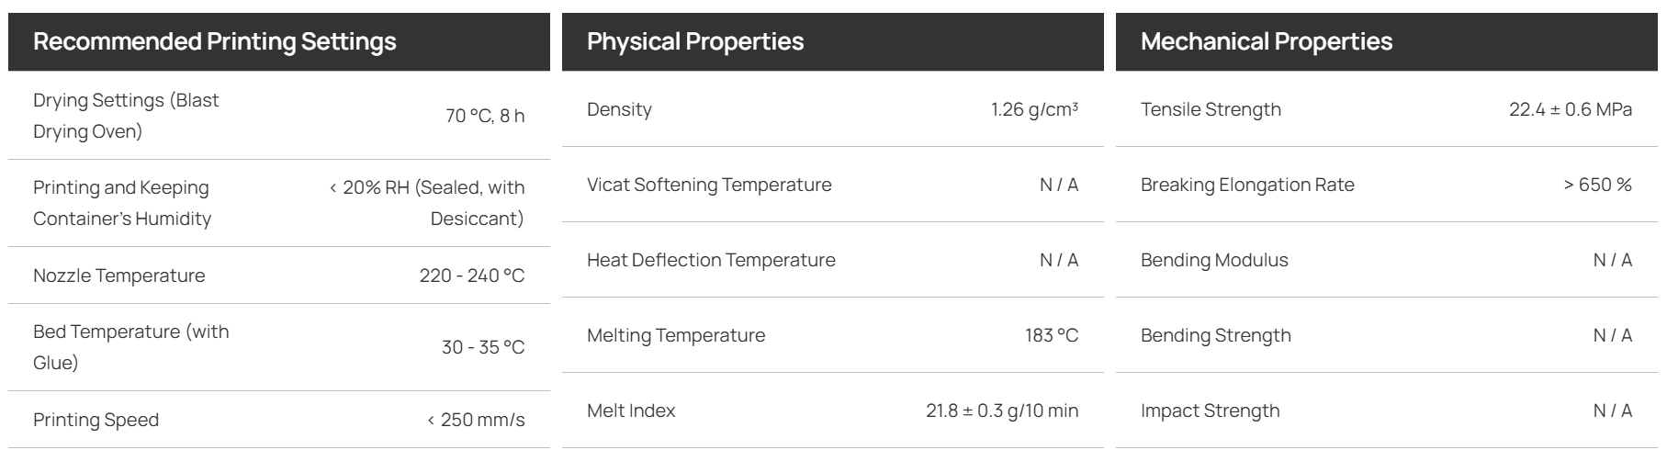Select the Drying Settings row label
Screen dimensions: 1667x450
(126, 116)
